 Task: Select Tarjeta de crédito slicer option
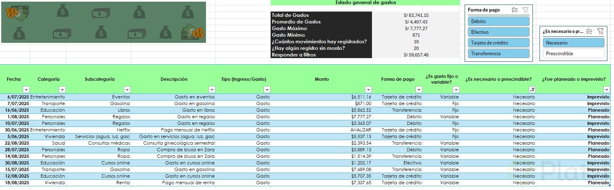click(x=499, y=42)
